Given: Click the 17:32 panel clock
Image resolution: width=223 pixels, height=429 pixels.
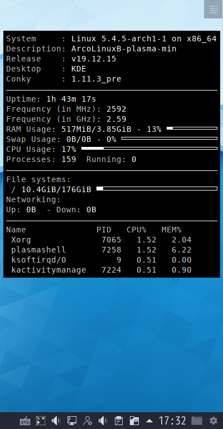Looking at the screenshot, I should pyautogui.click(x=172, y=421).
